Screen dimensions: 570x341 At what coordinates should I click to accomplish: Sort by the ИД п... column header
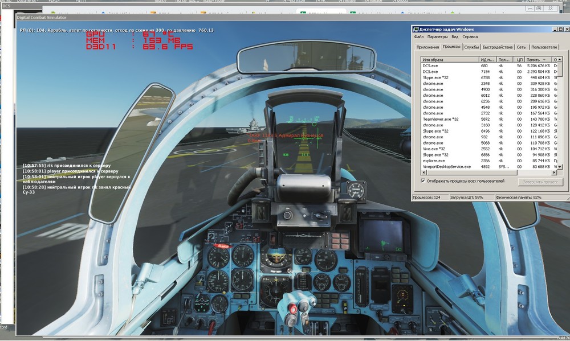(x=487, y=60)
